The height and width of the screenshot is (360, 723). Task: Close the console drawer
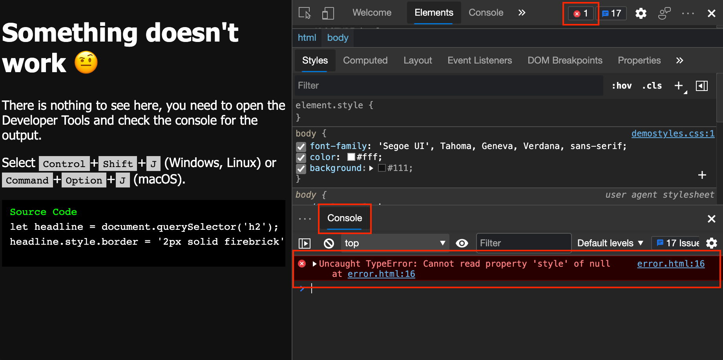pos(712,219)
